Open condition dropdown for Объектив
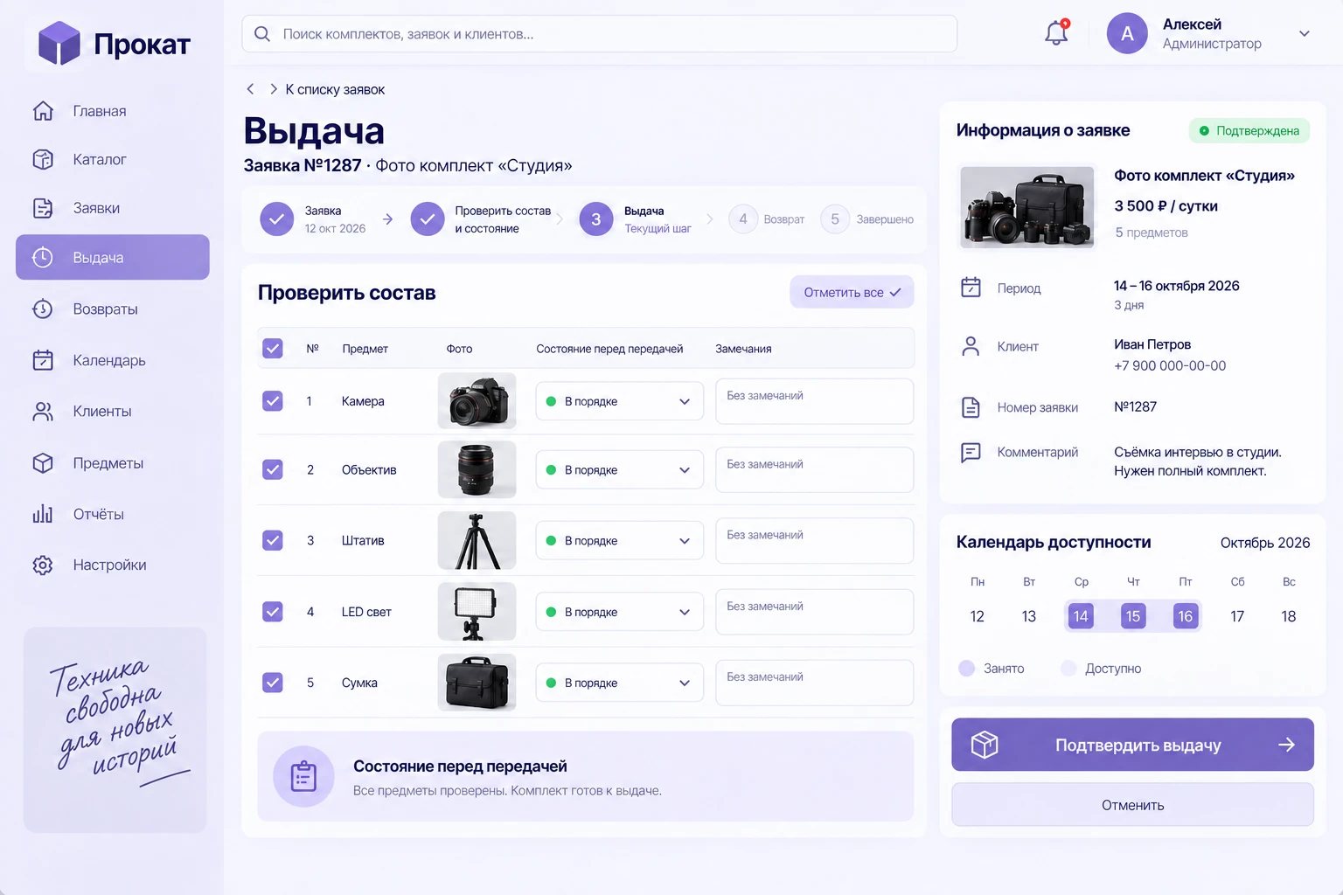 (x=619, y=469)
